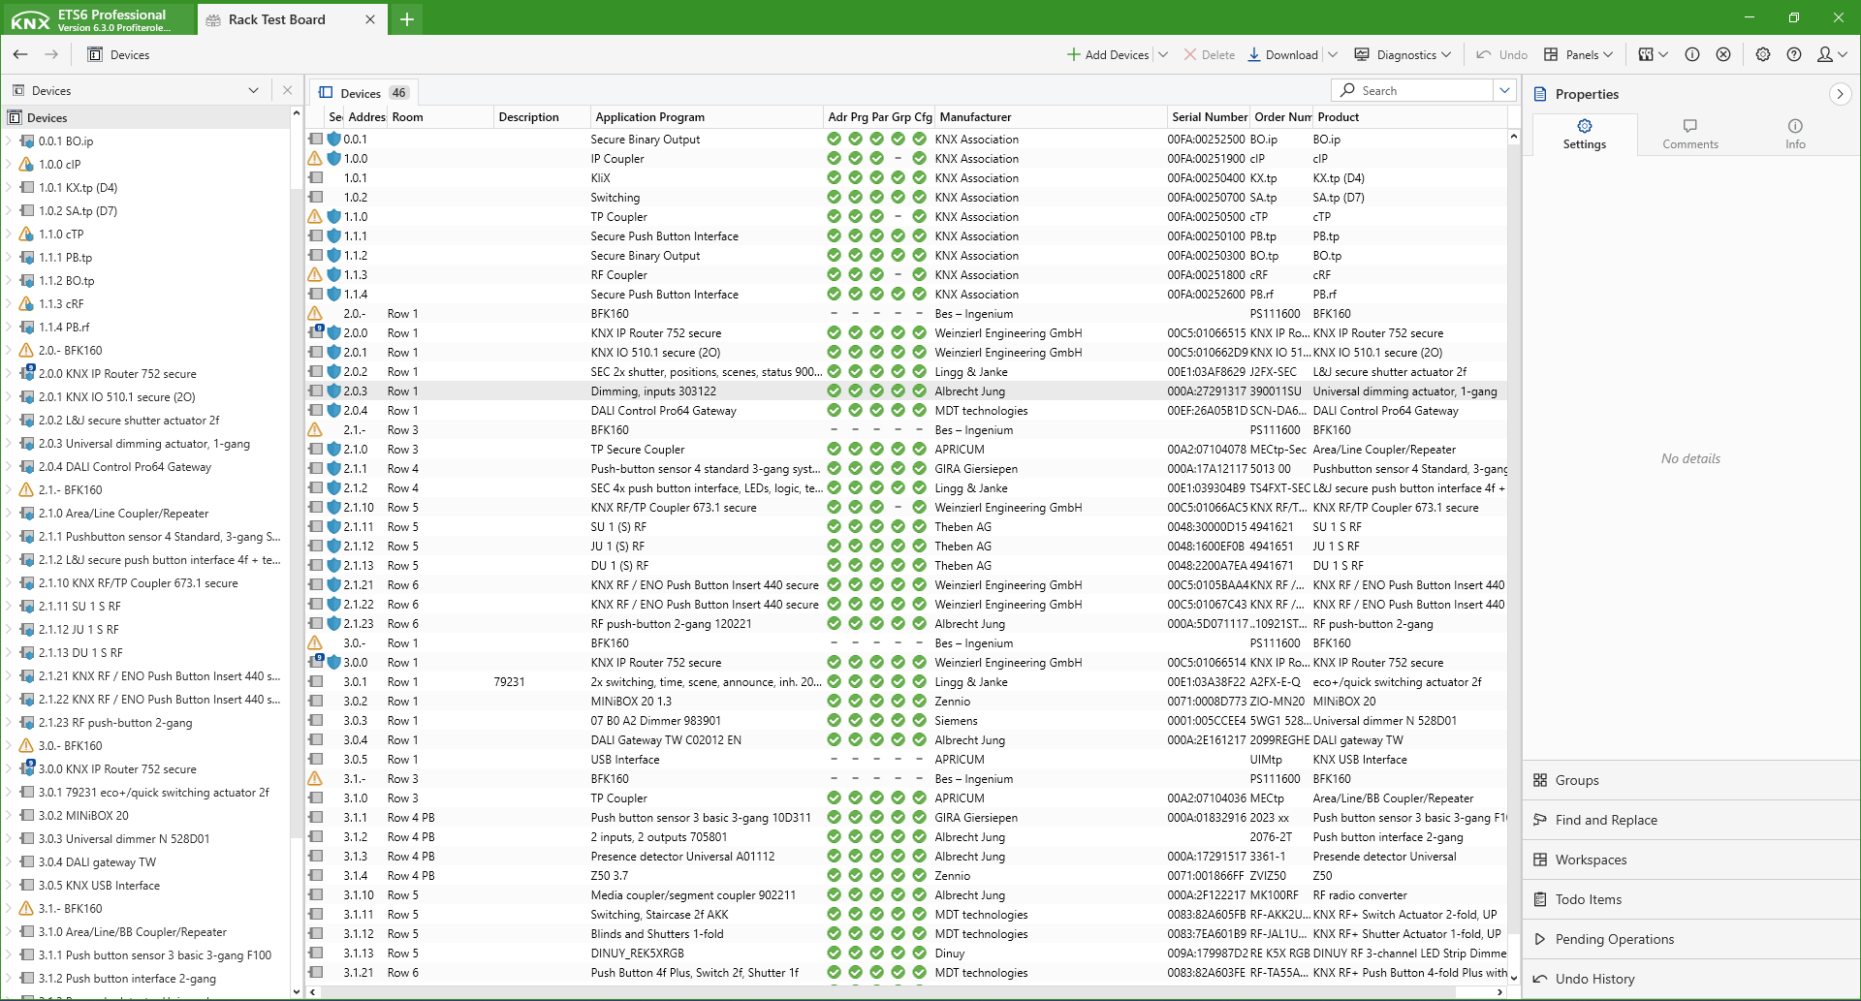This screenshot has width=1861, height=1001.
Task: Click the warning icon for table row 2.0.-
Action: pyautogui.click(x=315, y=313)
